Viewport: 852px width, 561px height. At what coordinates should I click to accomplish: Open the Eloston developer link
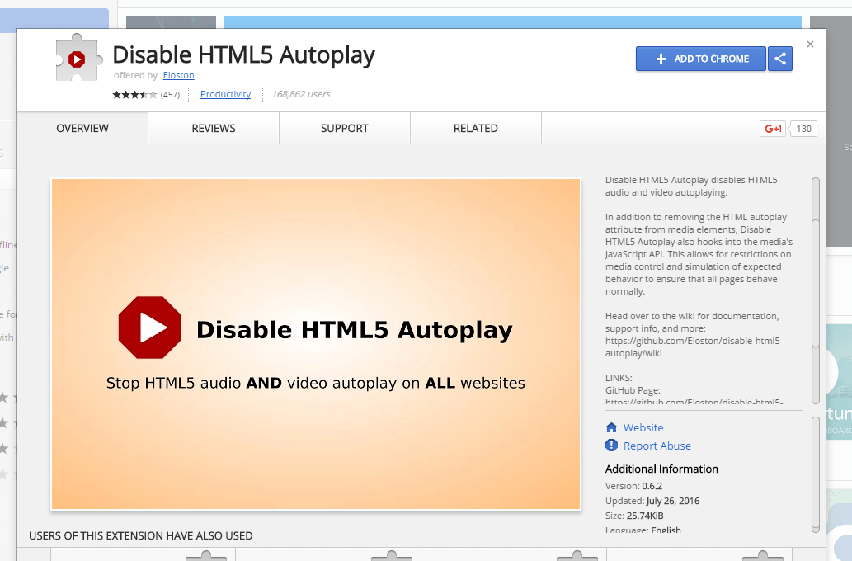178,75
